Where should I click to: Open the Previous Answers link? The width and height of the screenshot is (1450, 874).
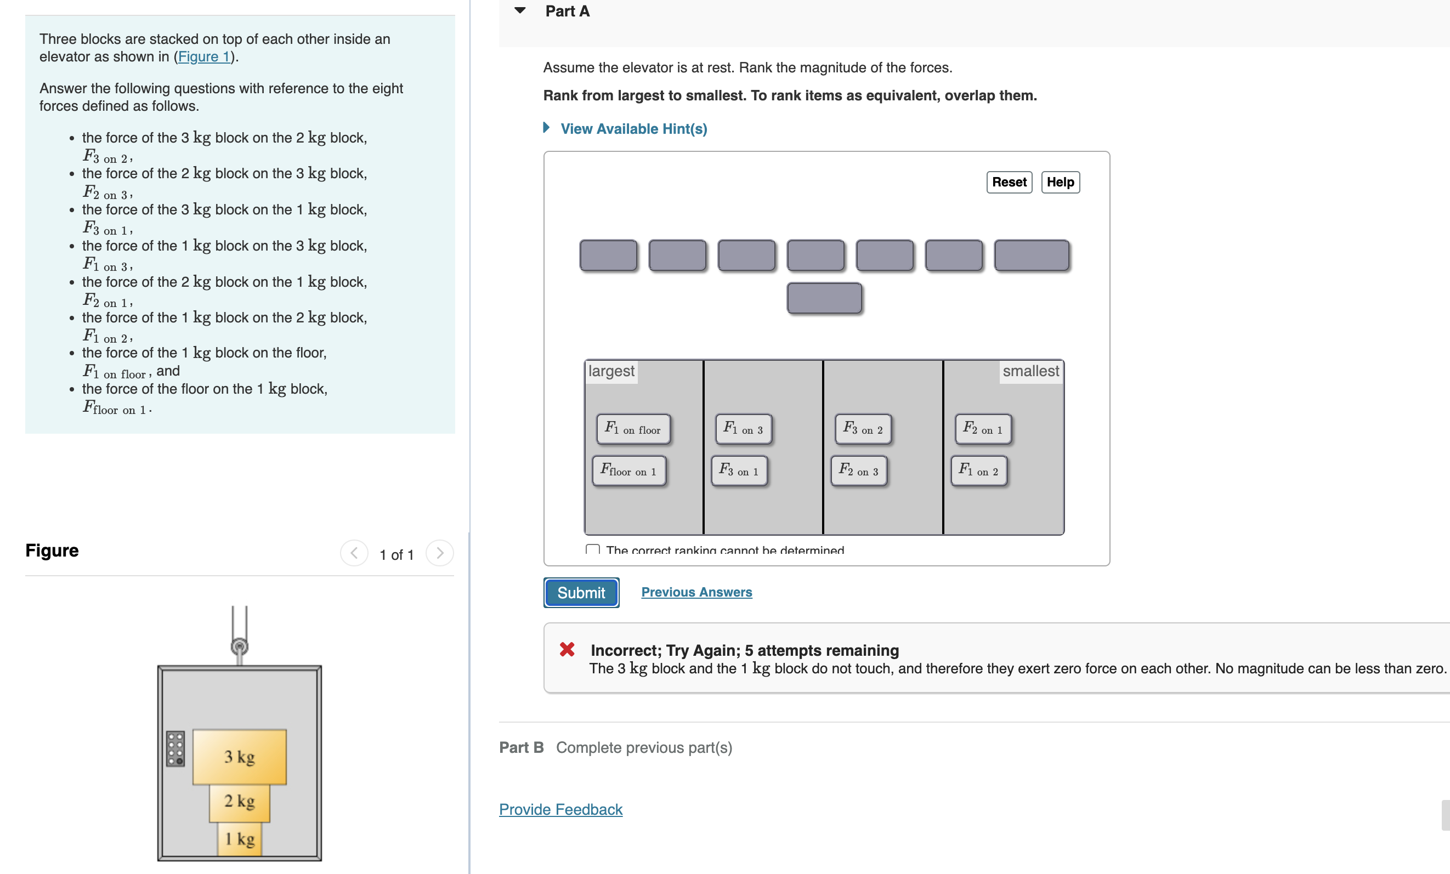696,592
